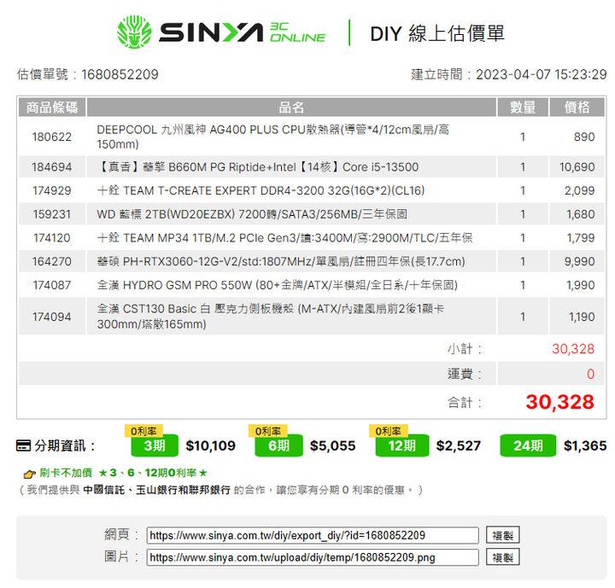Click the 6期 monthly amount $5,055

point(332,445)
